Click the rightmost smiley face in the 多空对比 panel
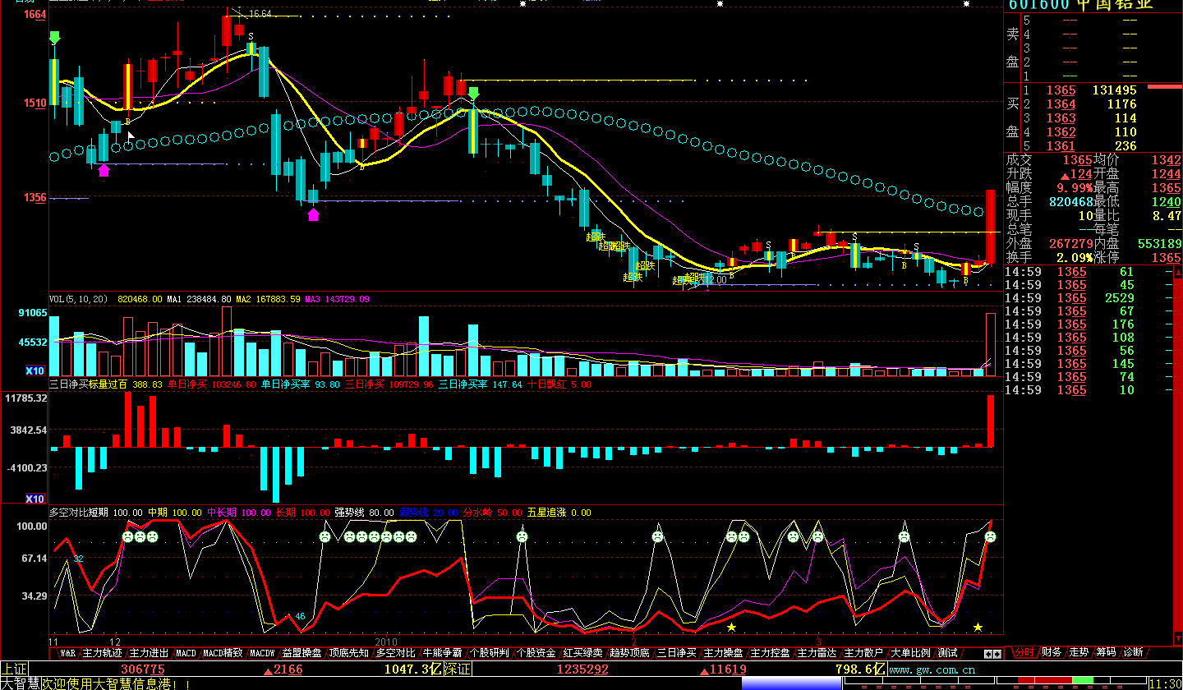The image size is (1183, 690). point(990,536)
